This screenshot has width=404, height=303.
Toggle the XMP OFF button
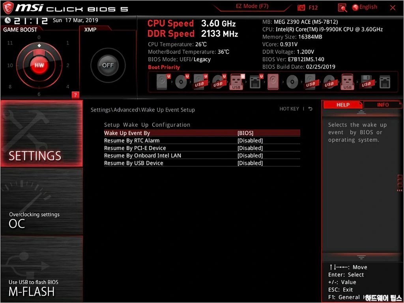point(108,65)
